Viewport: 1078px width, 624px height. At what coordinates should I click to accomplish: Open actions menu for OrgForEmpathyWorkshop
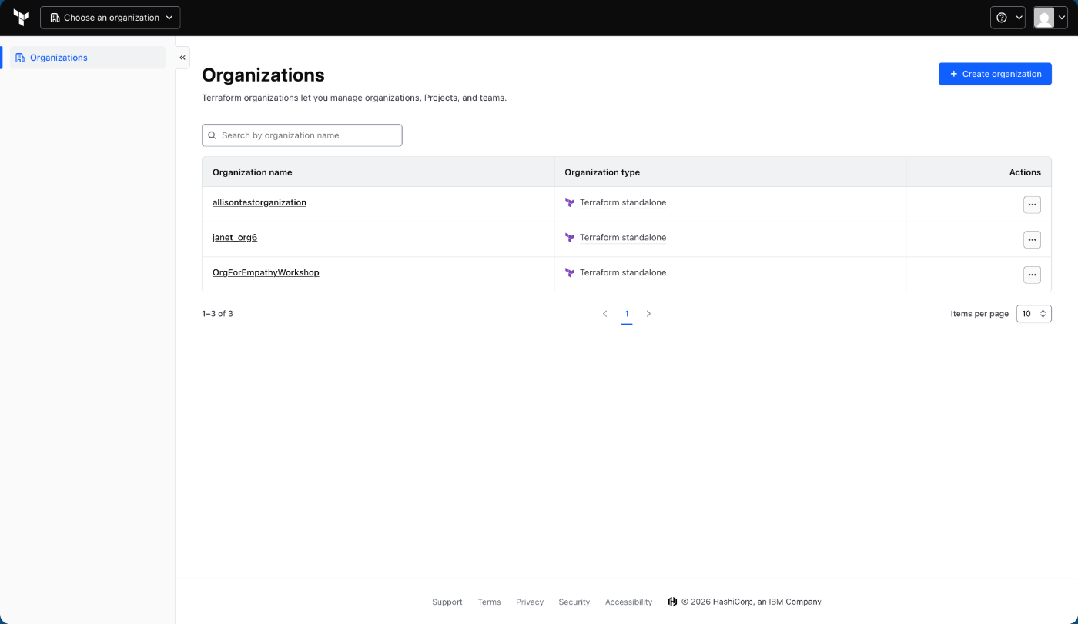pyautogui.click(x=1032, y=275)
